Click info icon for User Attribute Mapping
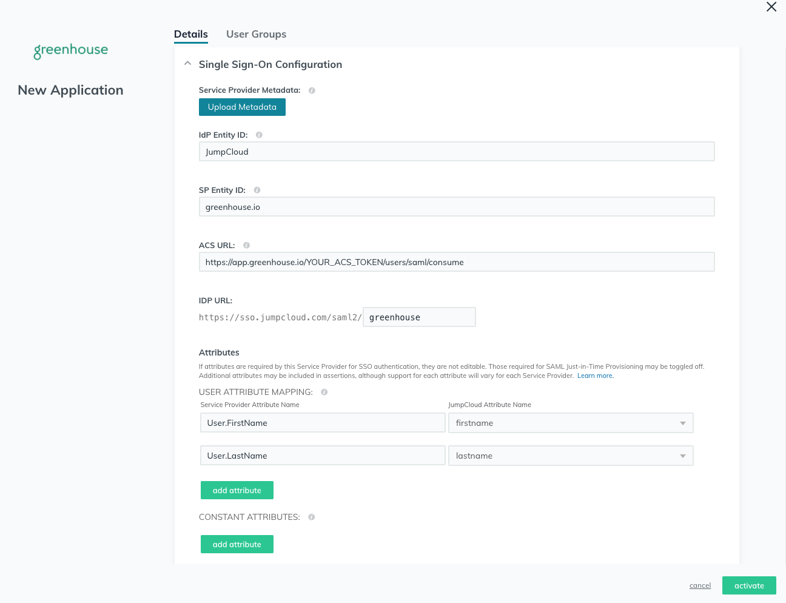Viewport: 786px width, 603px height. coord(324,392)
